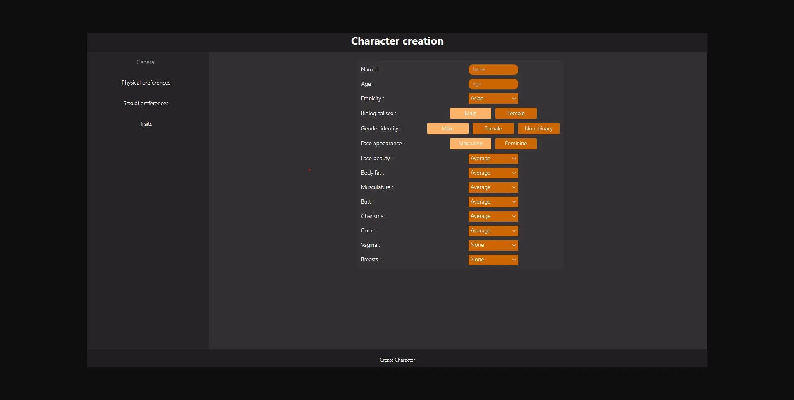Expand the Musculature dropdown
This screenshot has height=400, width=794.
pos(493,187)
